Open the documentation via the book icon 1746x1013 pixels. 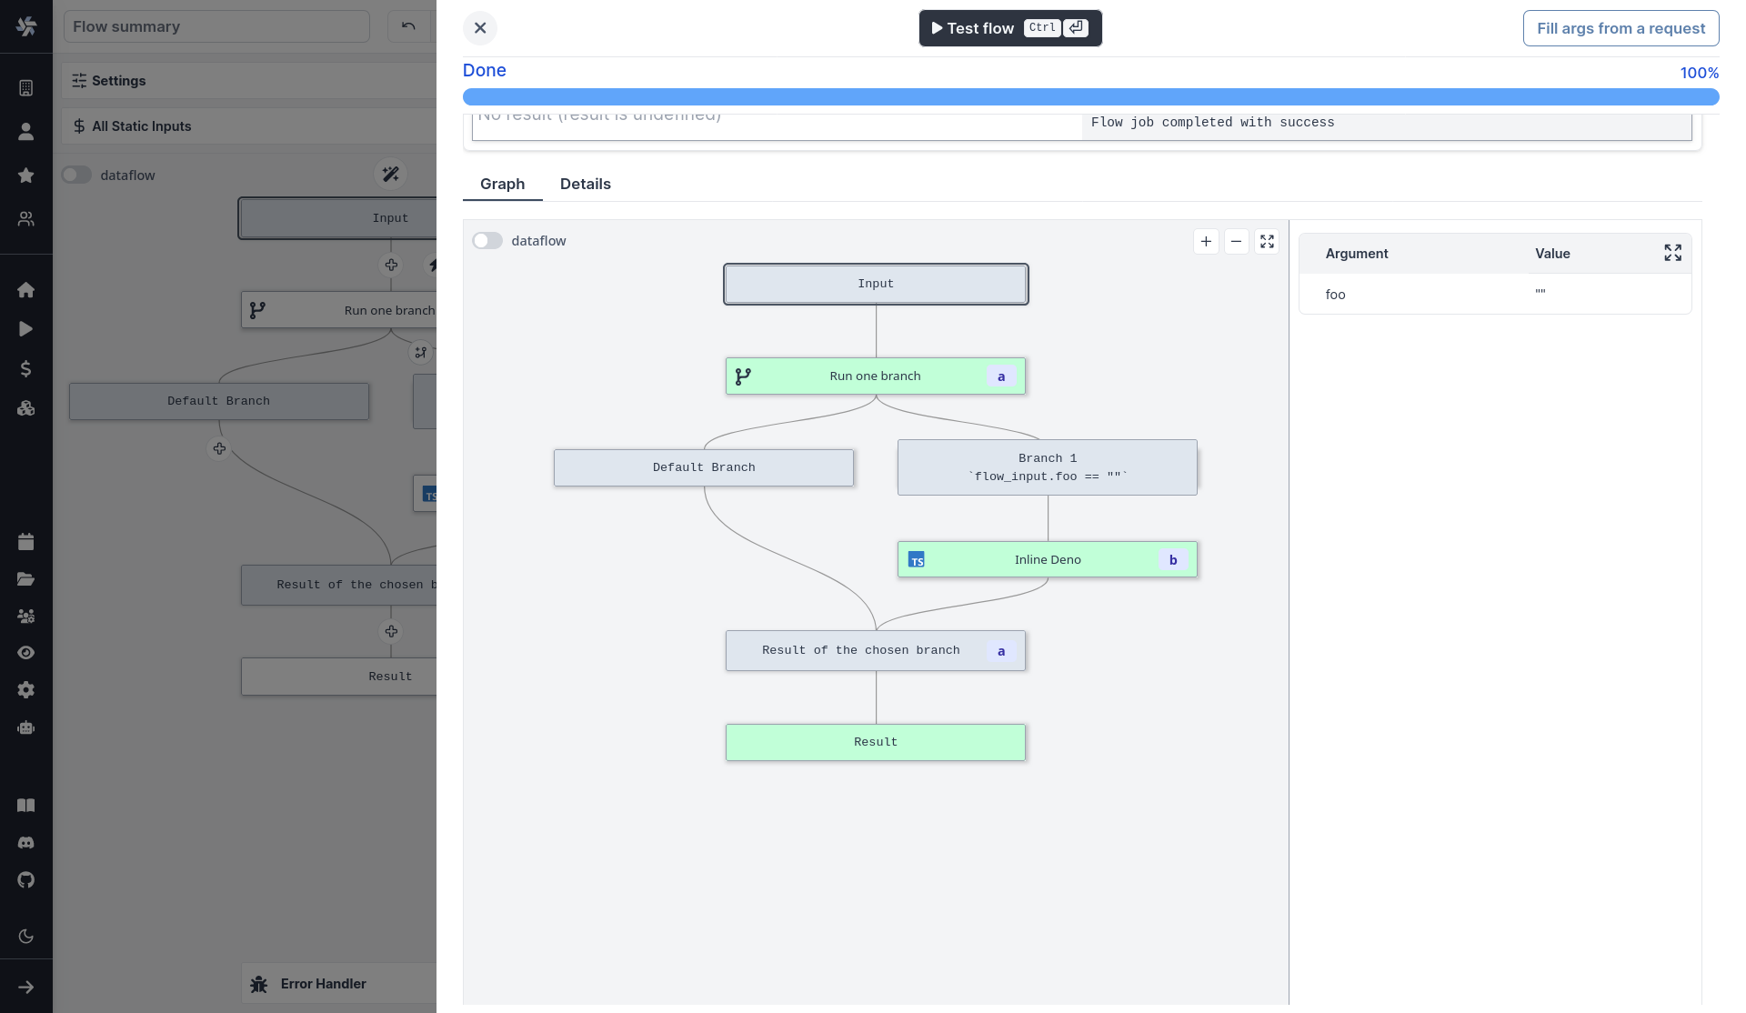[26, 805]
